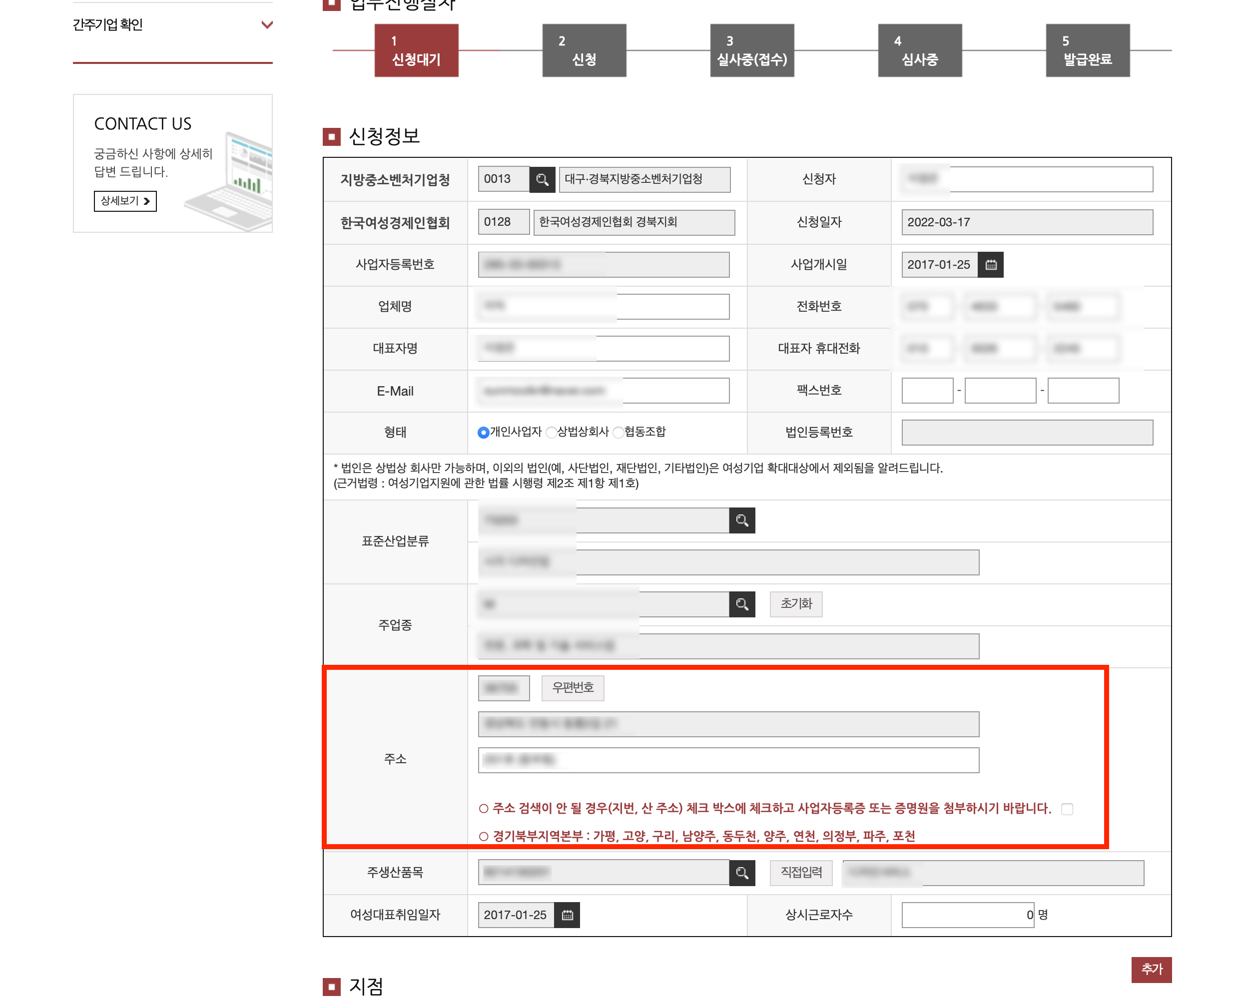
Task: Open the 여성대표취임일자 calendar picker
Action: tap(567, 915)
